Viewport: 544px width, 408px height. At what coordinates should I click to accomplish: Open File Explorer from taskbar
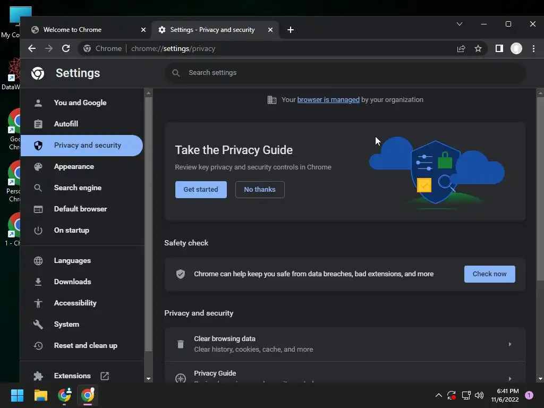point(40,395)
